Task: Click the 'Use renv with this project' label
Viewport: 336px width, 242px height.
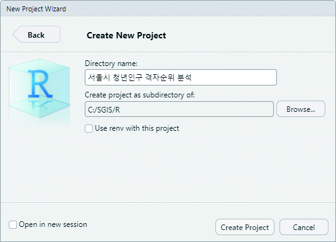Action: [x=137, y=128]
